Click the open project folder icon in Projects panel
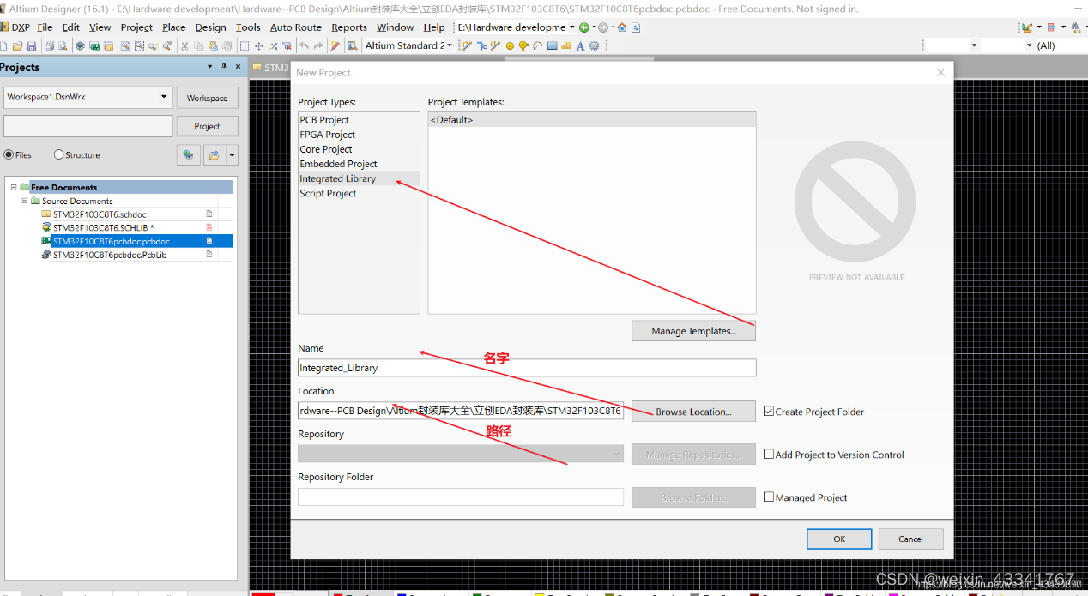The height and width of the screenshot is (596, 1088). coord(214,155)
